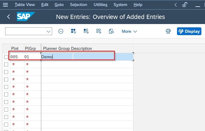Screen dimensions: 205x131
Task: Open the hamburger menu icon
Action: [x=5, y=5]
